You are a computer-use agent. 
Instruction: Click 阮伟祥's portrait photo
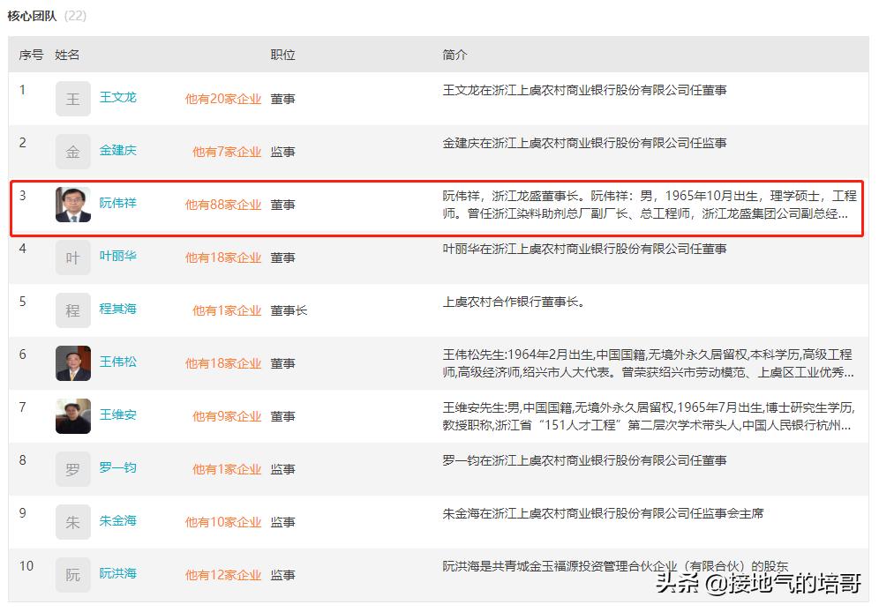(72, 204)
